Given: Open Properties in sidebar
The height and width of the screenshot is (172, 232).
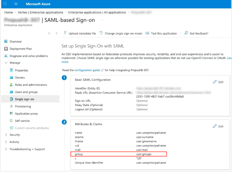Looking at the screenshot, I should (21, 70).
